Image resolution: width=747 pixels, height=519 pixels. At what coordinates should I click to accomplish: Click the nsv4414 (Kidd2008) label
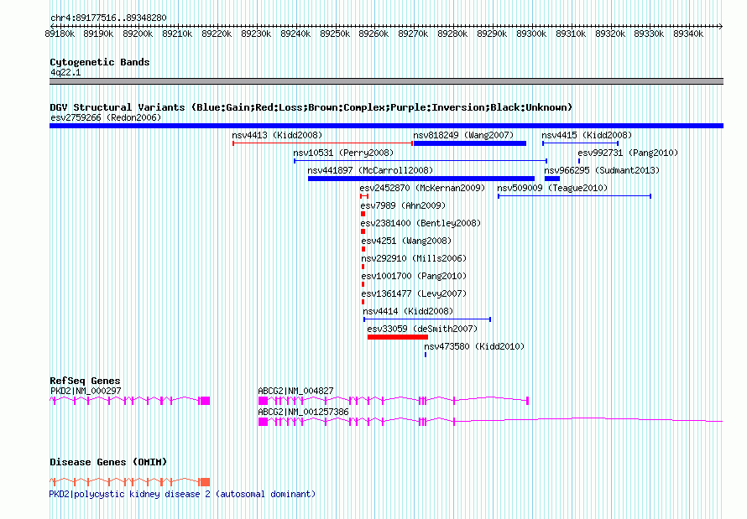point(408,311)
